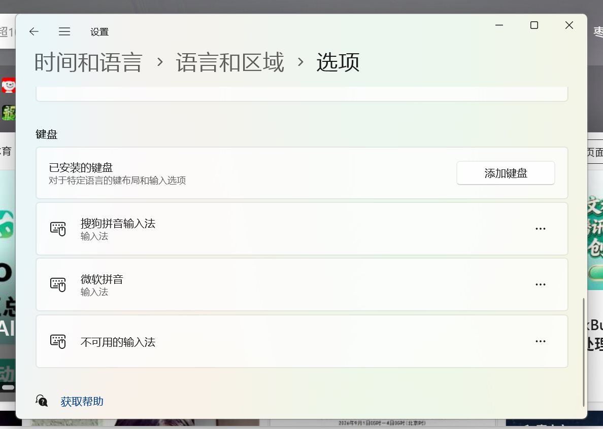This screenshot has height=429, width=603.
Task: Select the 微软拼音 row text
Action: 102,279
